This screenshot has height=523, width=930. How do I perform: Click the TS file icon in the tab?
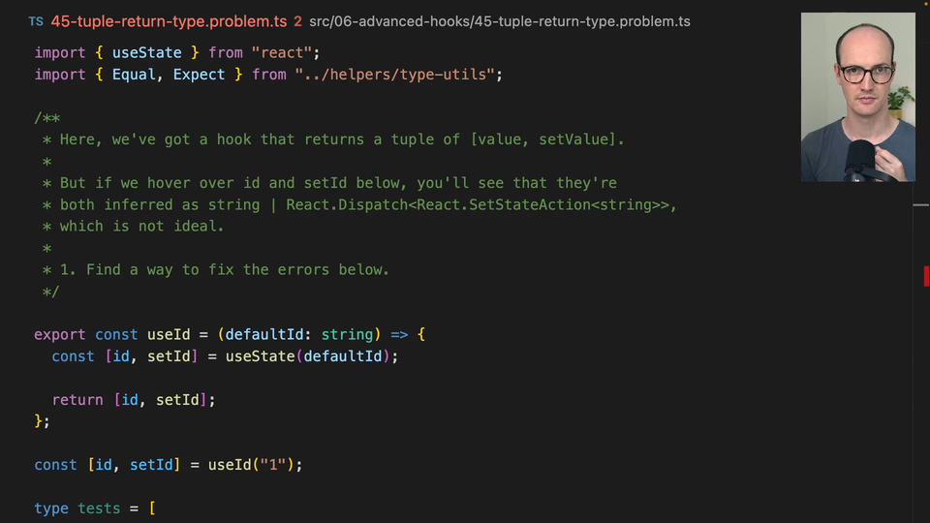pyautogui.click(x=36, y=21)
